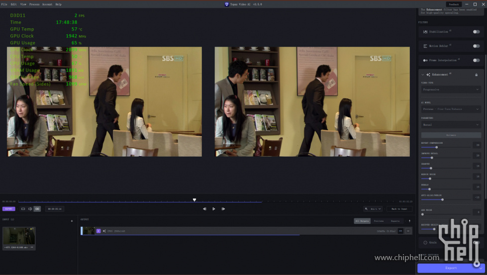
Task: Open the Account menu
Action: tap(47, 4)
